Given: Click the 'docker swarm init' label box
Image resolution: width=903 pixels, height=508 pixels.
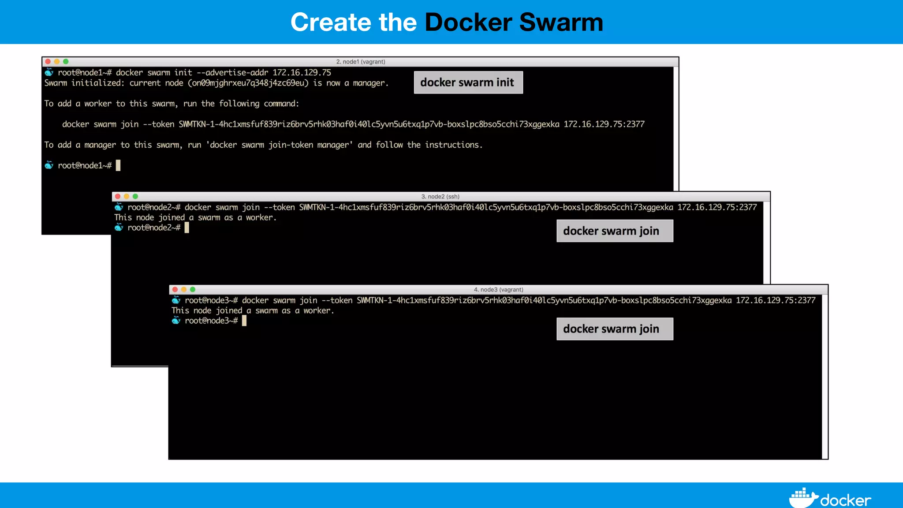Looking at the screenshot, I should tap(468, 82).
